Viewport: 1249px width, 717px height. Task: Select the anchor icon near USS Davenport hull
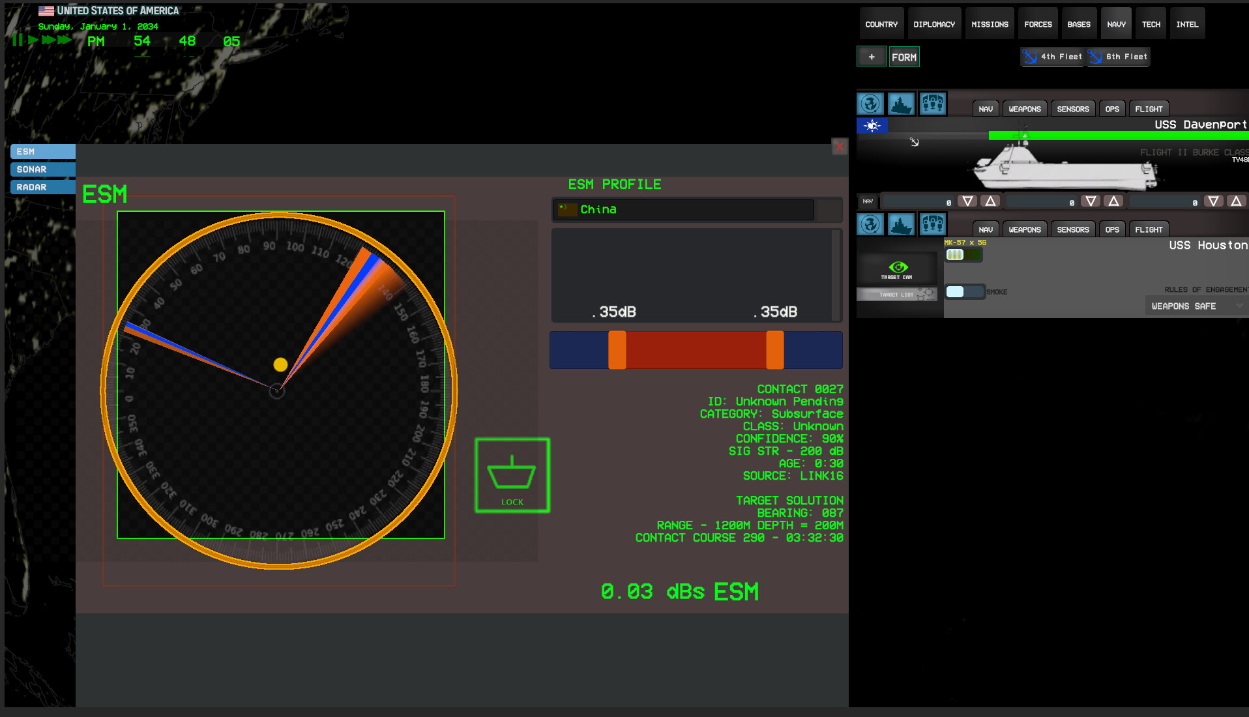point(915,142)
